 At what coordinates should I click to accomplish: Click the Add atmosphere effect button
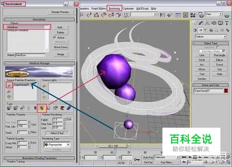tap(60, 27)
